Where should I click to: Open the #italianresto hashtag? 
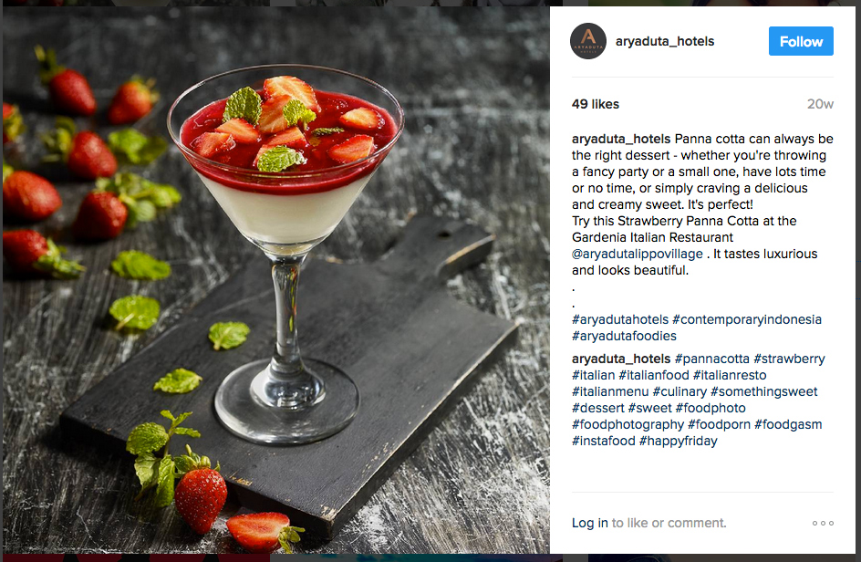[730, 375]
